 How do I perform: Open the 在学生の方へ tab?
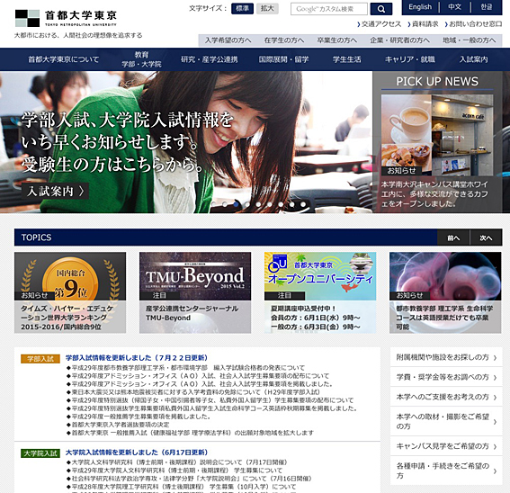click(x=284, y=40)
